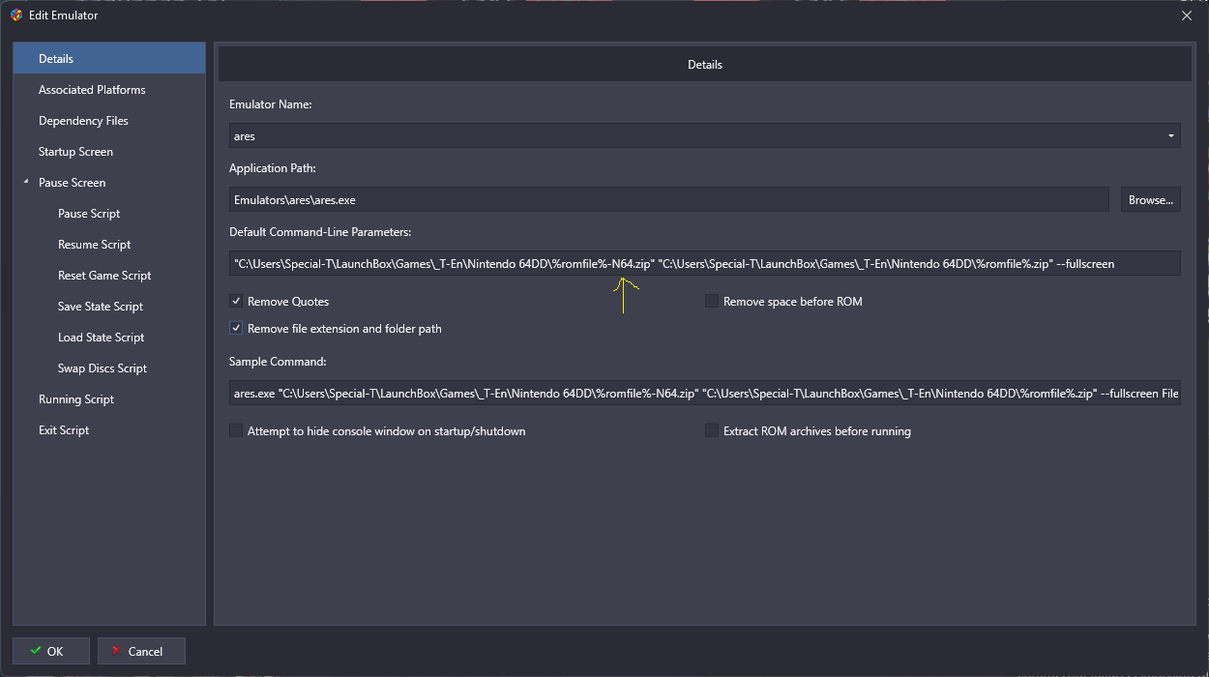
Task: Enable Remove space before ROM
Action: tap(712, 302)
